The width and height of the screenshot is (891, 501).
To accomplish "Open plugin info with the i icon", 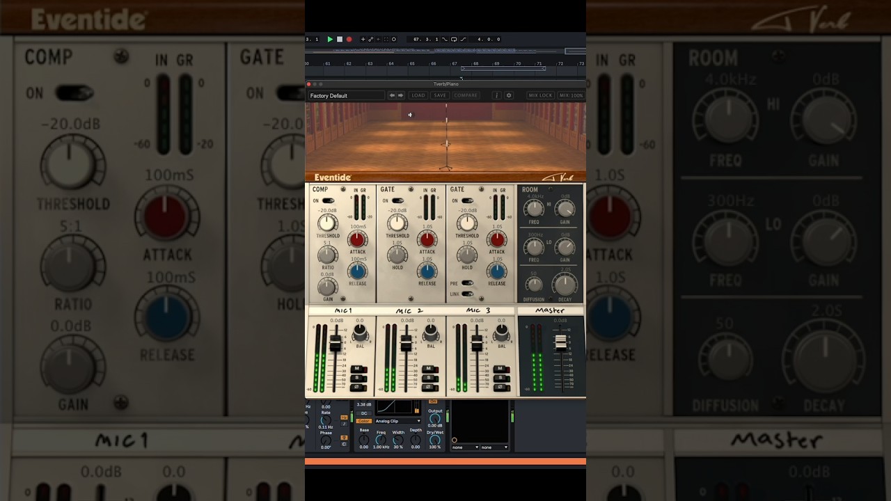I will coord(496,95).
